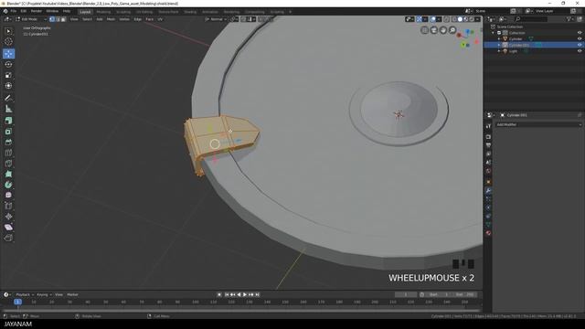Image resolution: width=585 pixels, height=329 pixels.
Task: Select the Knife tool
Action: tap(8, 164)
